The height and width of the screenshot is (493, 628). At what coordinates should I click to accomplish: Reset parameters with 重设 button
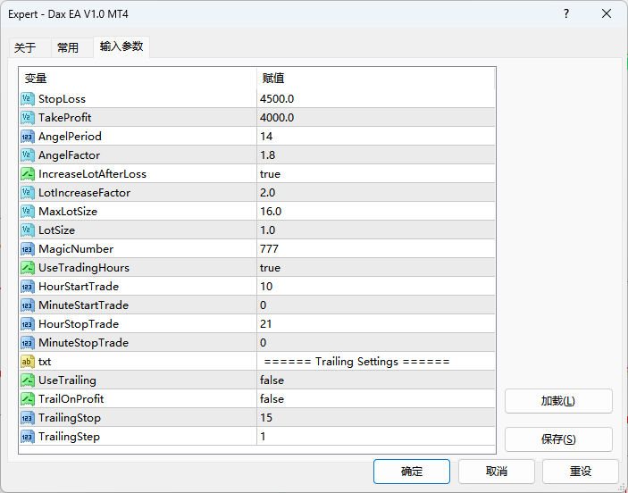[581, 472]
